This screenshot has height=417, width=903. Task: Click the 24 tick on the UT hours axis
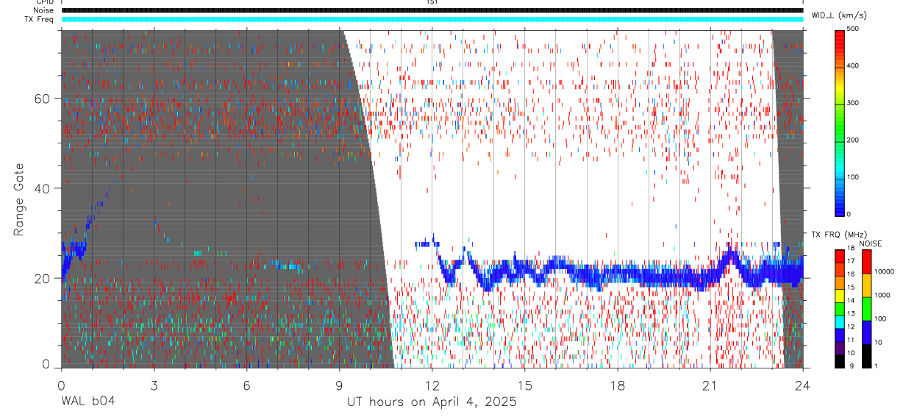(803, 385)
